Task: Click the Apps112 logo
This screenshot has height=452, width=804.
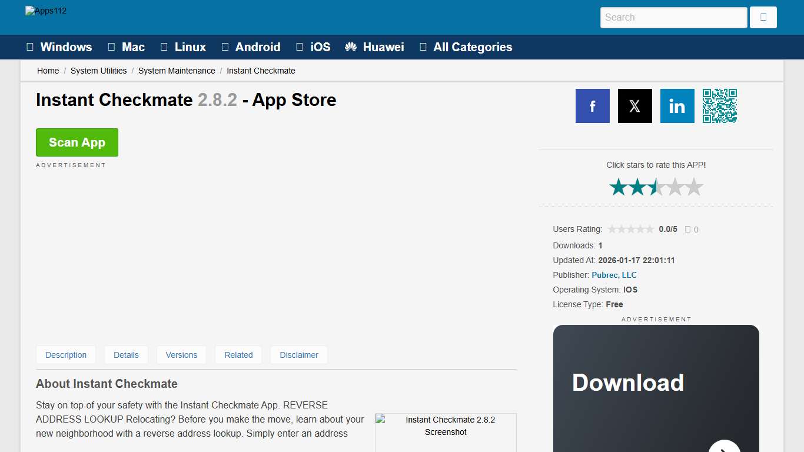Action: pos(46,10)
